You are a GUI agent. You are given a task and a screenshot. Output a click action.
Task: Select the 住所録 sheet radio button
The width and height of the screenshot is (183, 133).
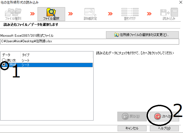(x=4, y=65)
